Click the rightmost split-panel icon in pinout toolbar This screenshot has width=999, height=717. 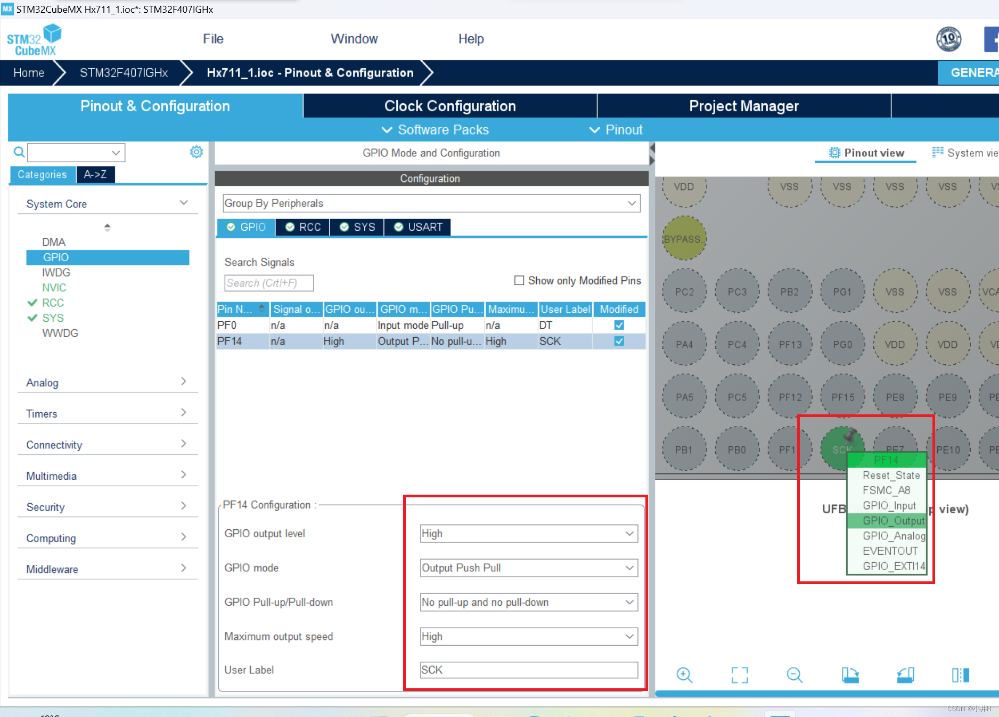click(x=961, y=675)
